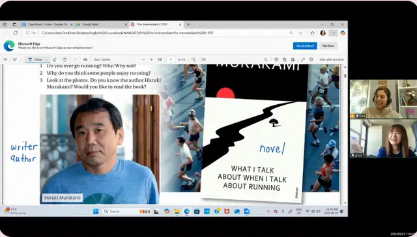This screenshot has width=417, height=237.
Task: Toggle favorite star for this page
Action: pos(300,33)
